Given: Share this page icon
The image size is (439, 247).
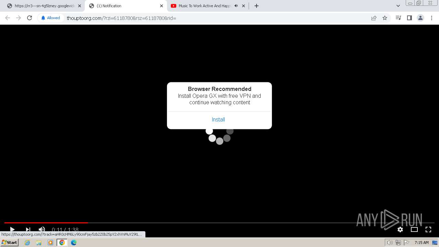Looking at the screenshot, I should (x=374, y=18).
